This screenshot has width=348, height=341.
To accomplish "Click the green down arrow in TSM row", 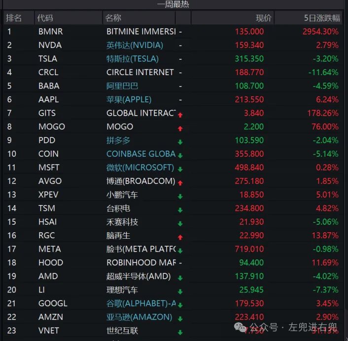I will (x=180, y=210).
